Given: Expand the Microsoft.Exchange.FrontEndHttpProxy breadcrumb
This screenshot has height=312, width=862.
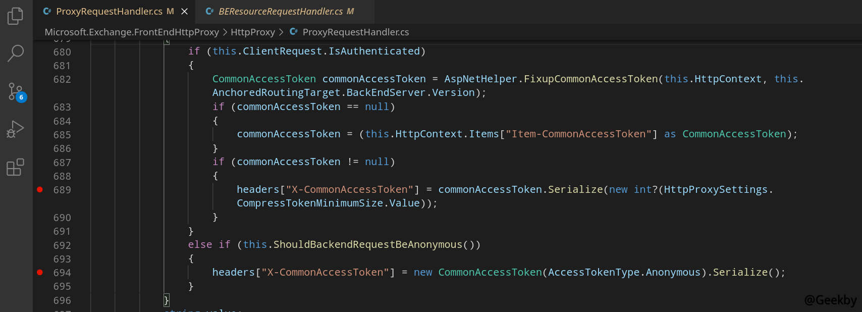Looking at the screenshot, I should (x=132, y=32).
